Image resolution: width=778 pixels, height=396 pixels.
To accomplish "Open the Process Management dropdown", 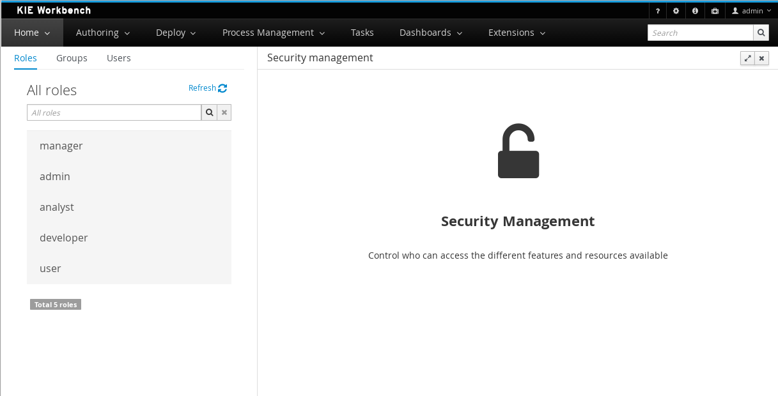I will [x=273, y=33].
